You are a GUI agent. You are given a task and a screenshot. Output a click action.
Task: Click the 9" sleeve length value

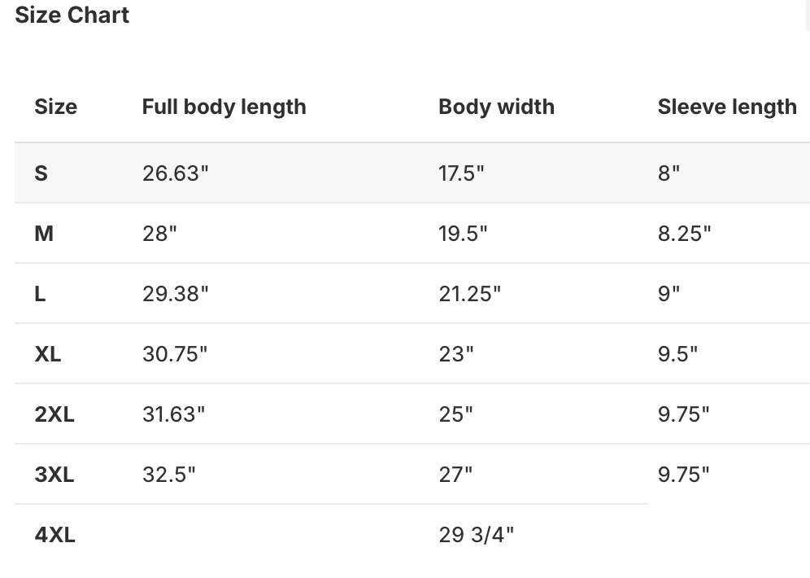pos(668,294)
